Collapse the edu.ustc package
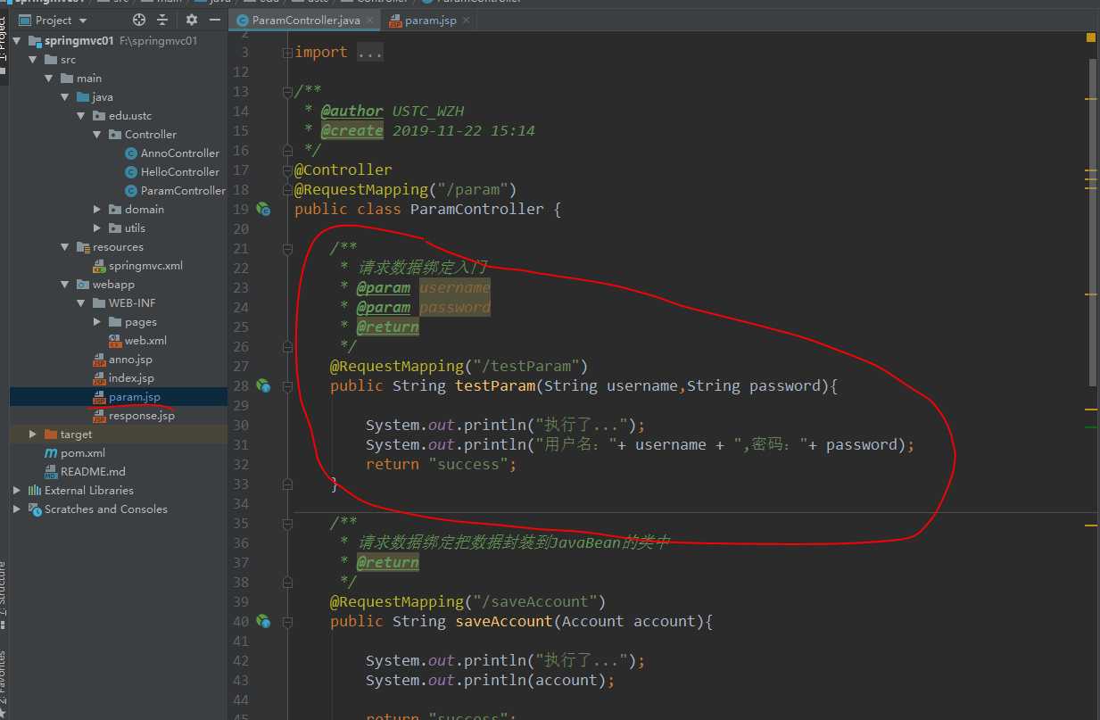Screen dimensions: 1100x720 (x=81, y=116)
